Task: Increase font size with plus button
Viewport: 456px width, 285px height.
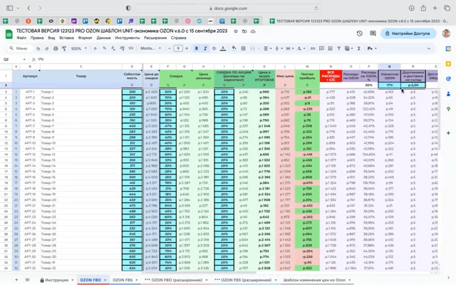Action: (187, 48)
